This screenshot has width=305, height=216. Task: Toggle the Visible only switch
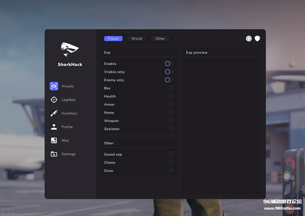pyautogui.click(x=169, y=72)
